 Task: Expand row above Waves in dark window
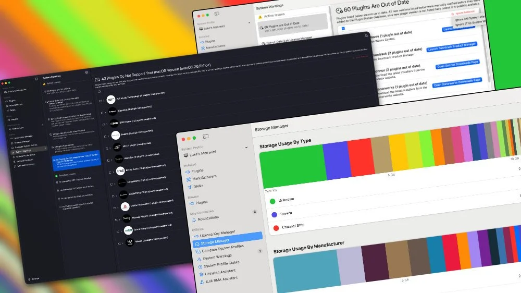click(120, 231)
